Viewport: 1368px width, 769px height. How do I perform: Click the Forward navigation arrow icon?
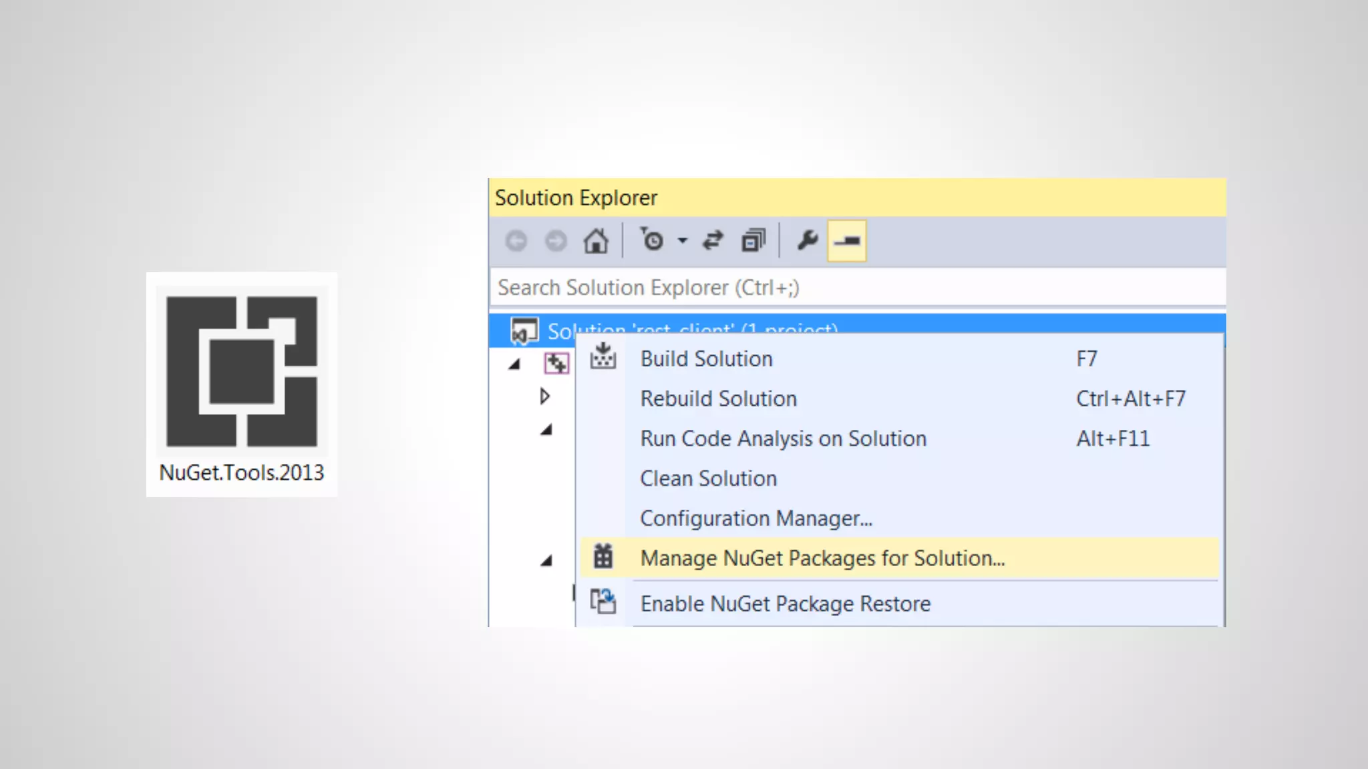(x=556, y=241)
